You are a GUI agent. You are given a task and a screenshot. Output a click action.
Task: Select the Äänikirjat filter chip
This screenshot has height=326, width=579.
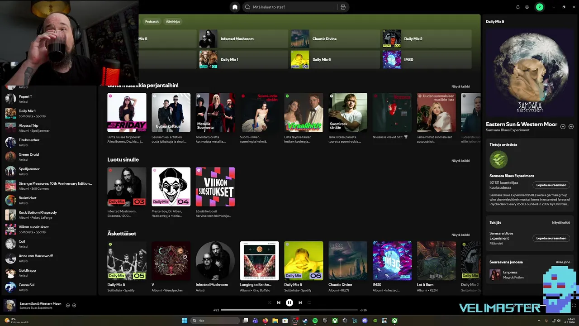(173, 21)
